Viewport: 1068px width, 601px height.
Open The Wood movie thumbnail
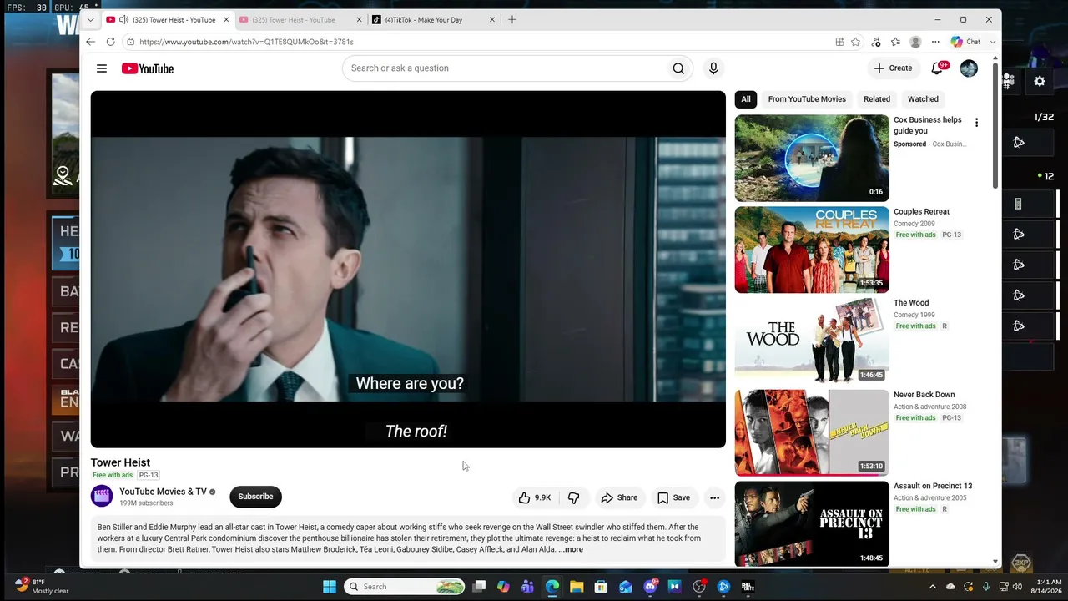pos(812,341)
